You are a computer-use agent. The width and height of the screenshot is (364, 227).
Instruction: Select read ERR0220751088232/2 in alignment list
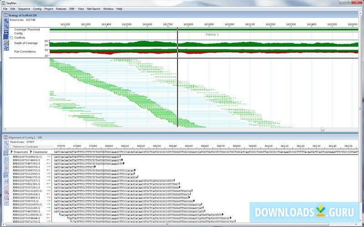point(26,156)
